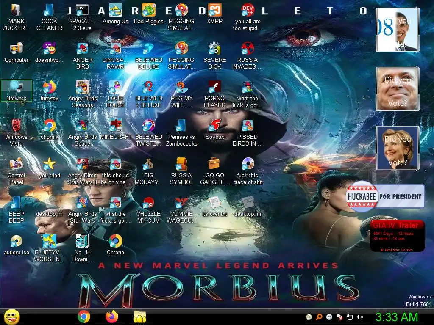
Task: Click the 3:33 AM taskbar clock
Action: pyautogui.click(x=397, y=317)
